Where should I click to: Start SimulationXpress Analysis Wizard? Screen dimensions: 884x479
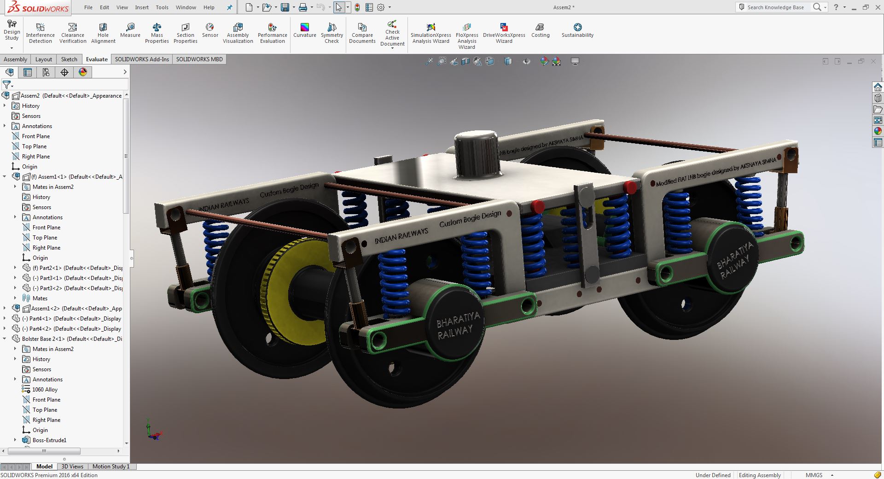pos(431,33)
